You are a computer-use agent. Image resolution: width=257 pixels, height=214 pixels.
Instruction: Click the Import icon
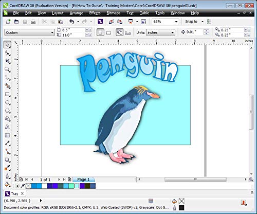coord(112,22)
